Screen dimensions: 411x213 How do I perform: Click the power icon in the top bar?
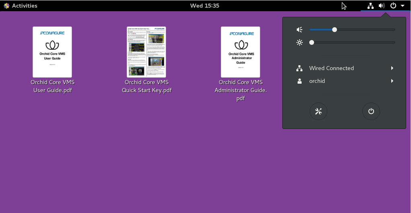(x=393, y=6)
